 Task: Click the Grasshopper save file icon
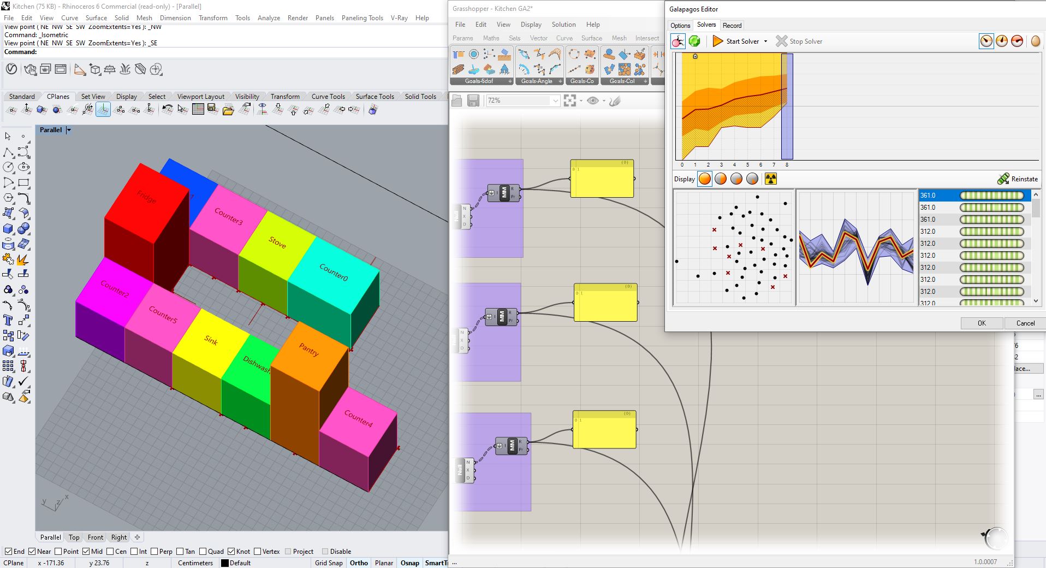pyautogui.click(x=473, y=100)
